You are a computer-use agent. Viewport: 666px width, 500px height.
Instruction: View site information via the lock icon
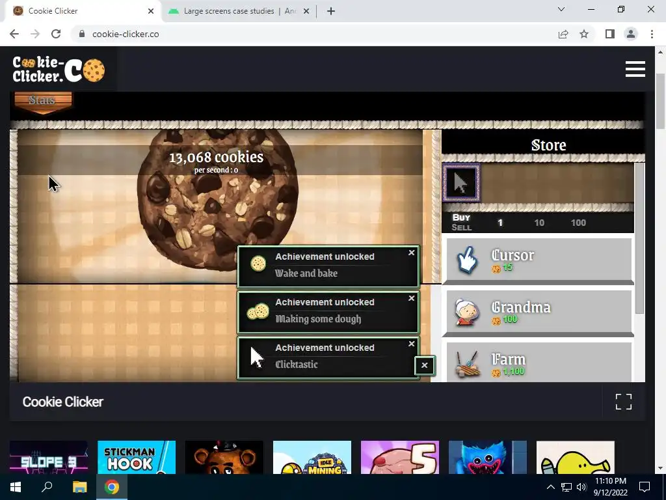click(x=82, y=34)
